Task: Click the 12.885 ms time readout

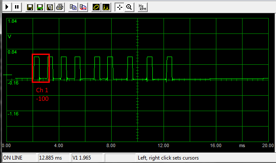Action: (54, 158)
